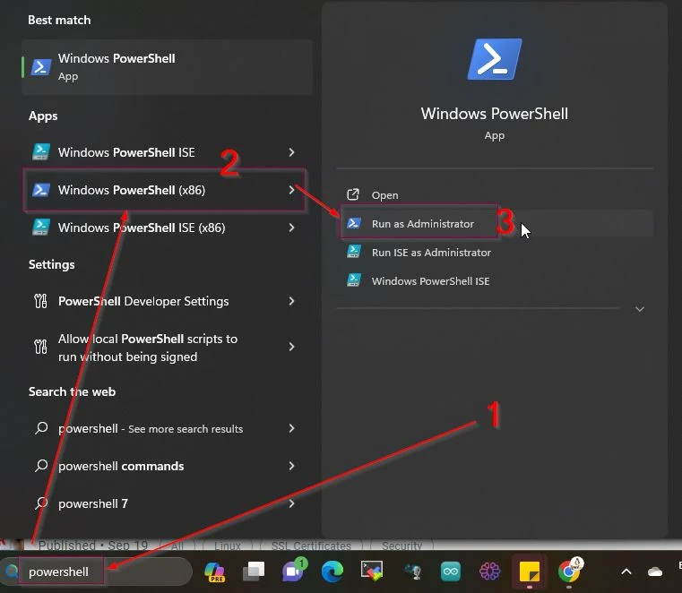This screenshot has height=593, width=682.
Task: Click search icon beside powershell 7
Action: (41, 503)
